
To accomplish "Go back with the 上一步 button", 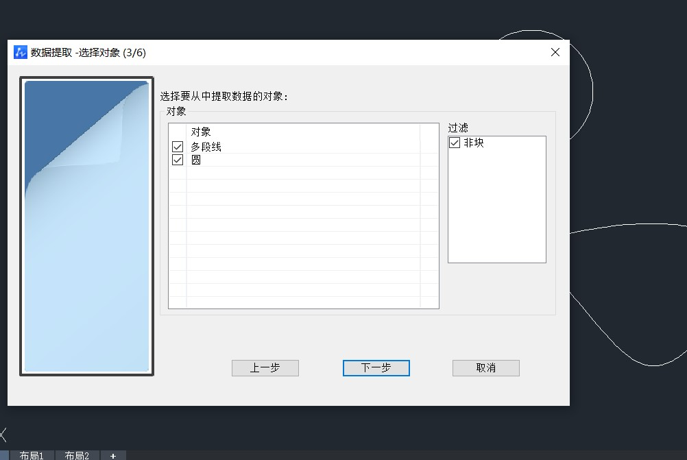I will click(x=265, y=368).
